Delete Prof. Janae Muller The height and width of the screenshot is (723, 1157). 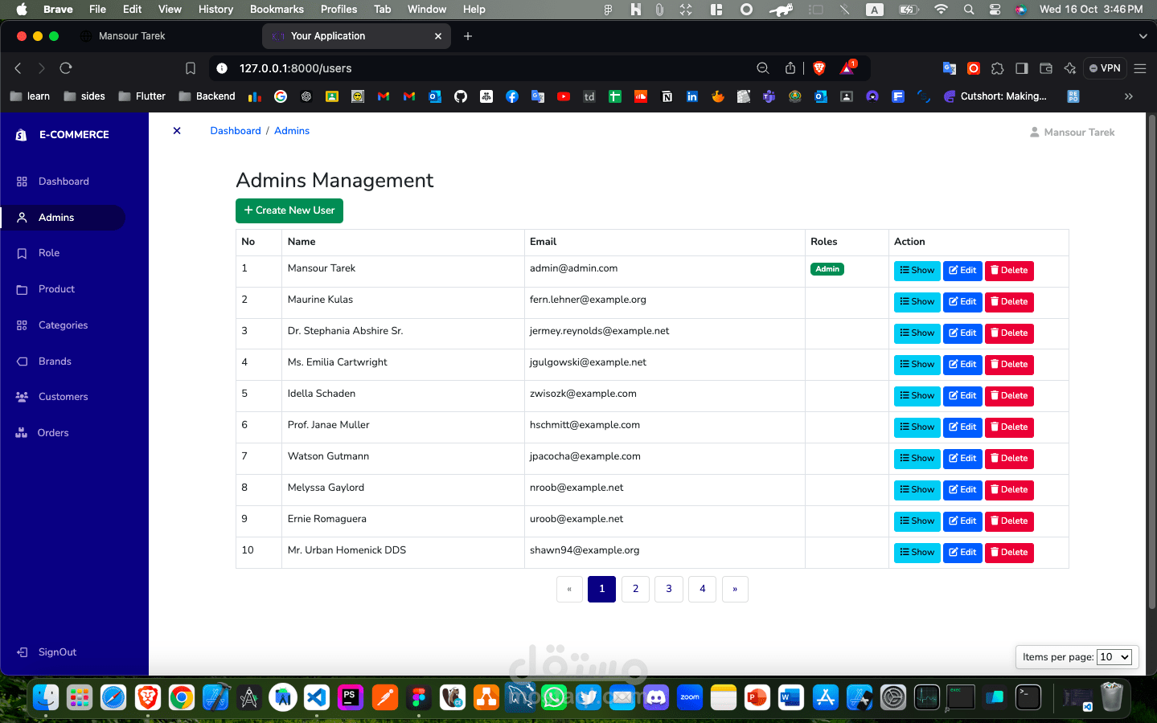(x=1009, y=427)
